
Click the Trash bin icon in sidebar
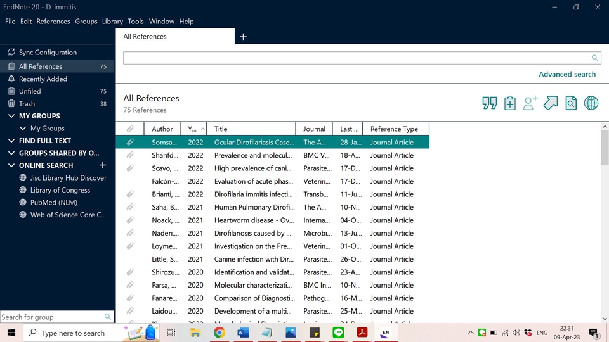tap(11, 103)
